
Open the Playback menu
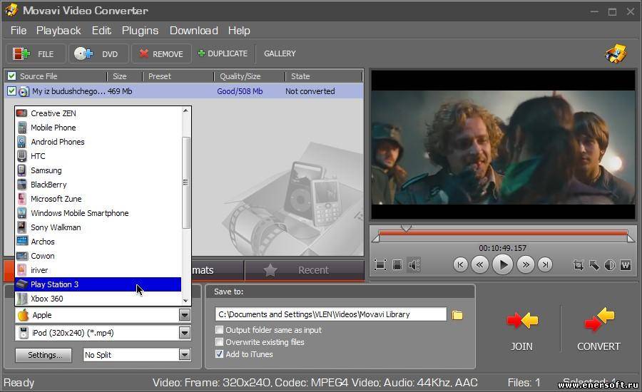58,31
